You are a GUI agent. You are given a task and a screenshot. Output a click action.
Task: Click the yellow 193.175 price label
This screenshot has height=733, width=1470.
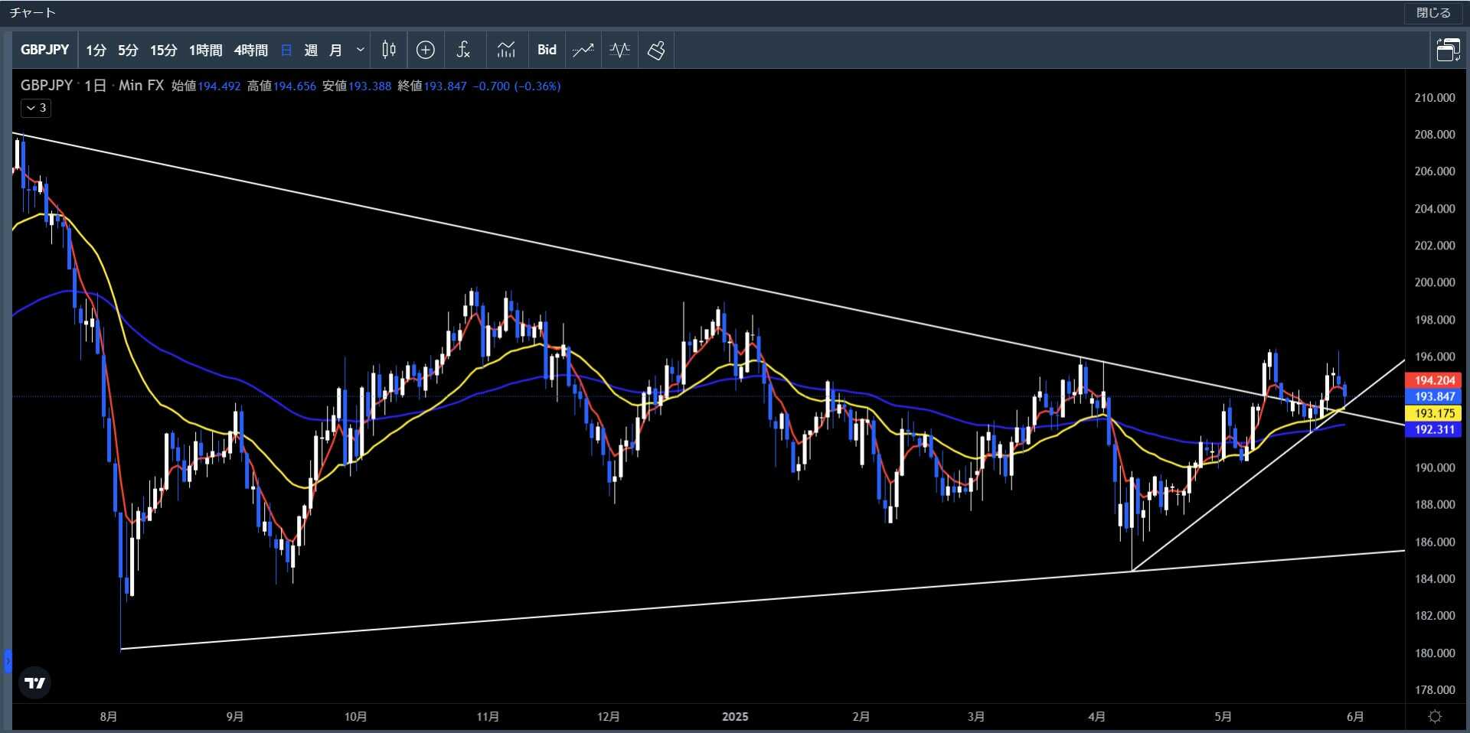point(1434,413)
